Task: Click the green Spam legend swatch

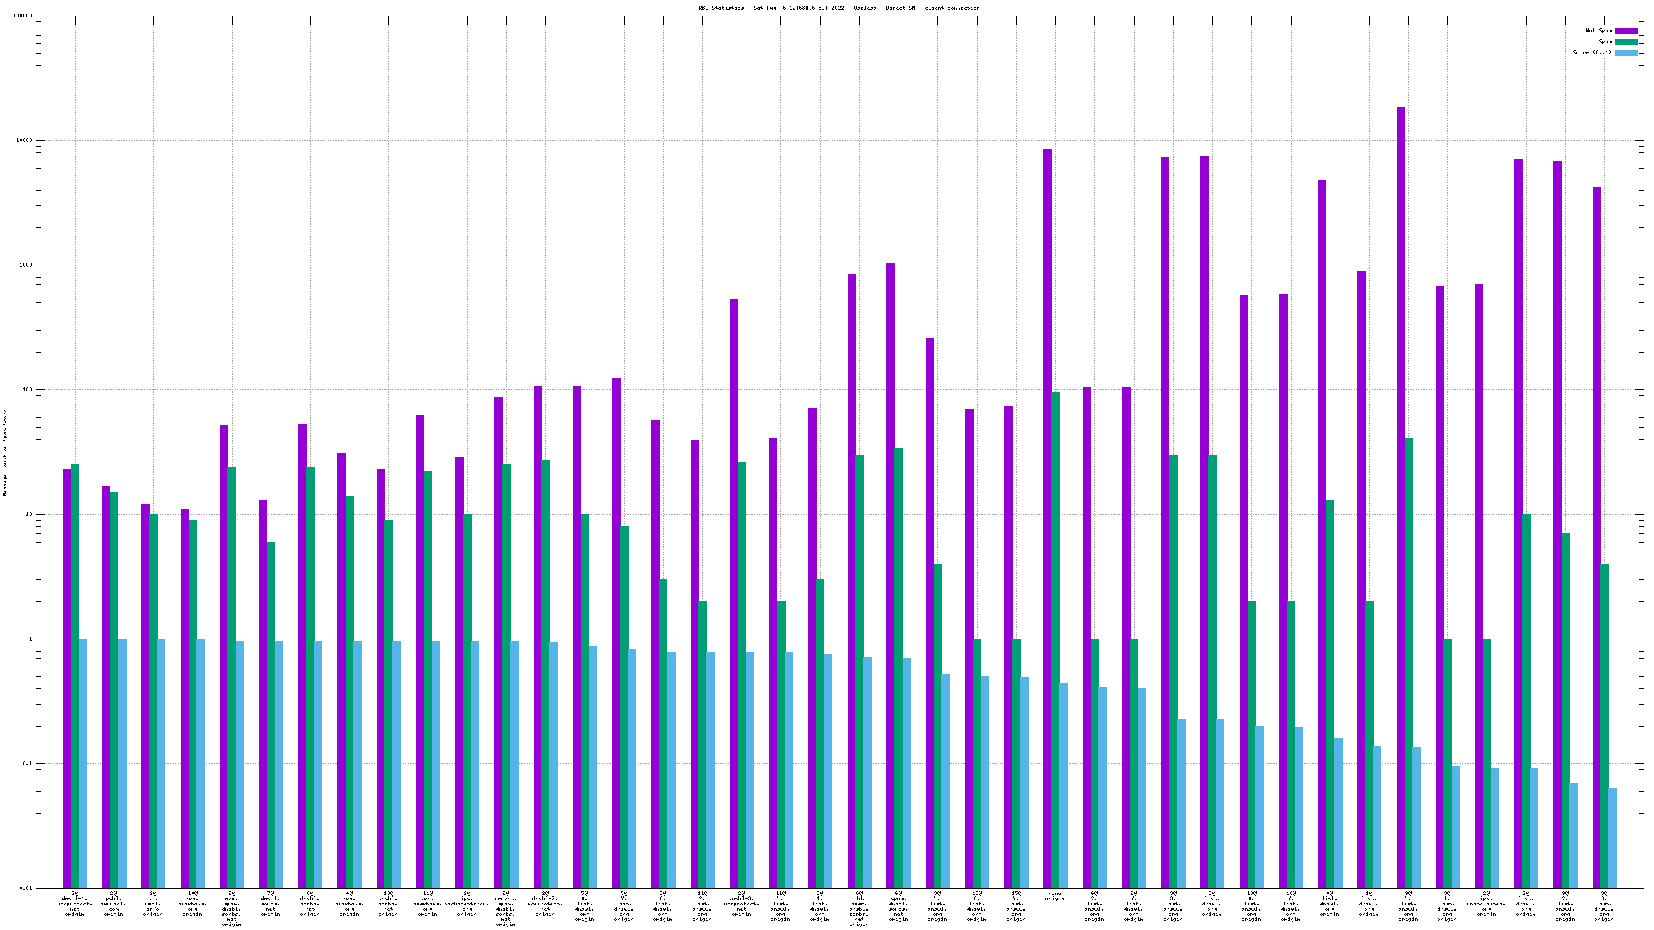Action: [x=1626, y=41]
